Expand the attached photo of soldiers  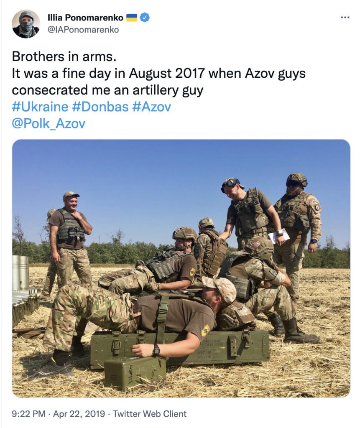[181, 268]
